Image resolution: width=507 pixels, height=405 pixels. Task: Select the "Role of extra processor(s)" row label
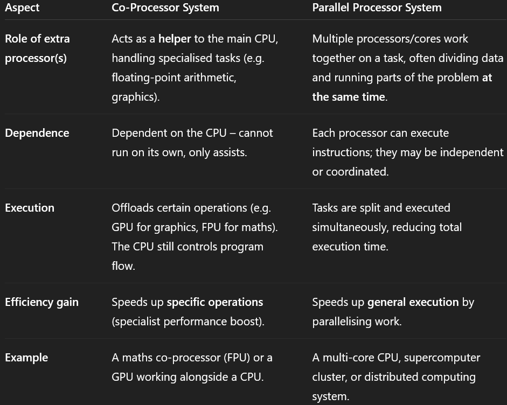pos(37,48)
